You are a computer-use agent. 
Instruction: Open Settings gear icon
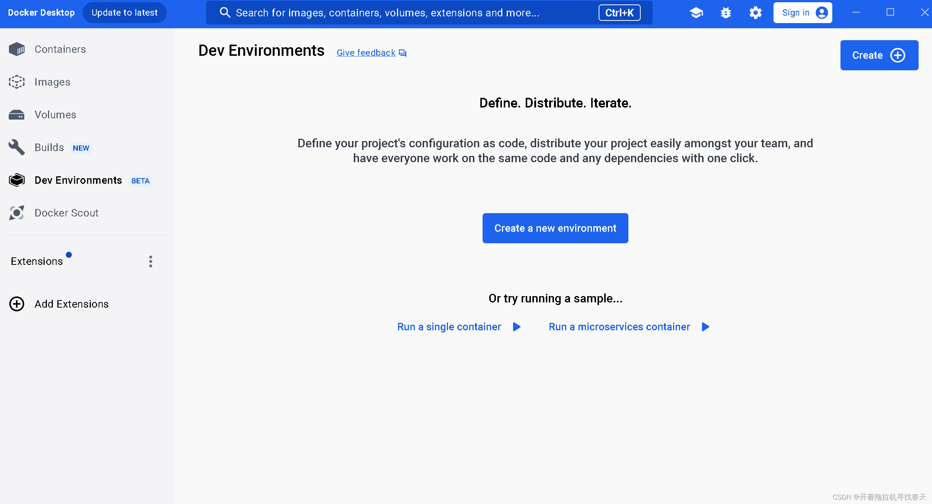point(755,13)
